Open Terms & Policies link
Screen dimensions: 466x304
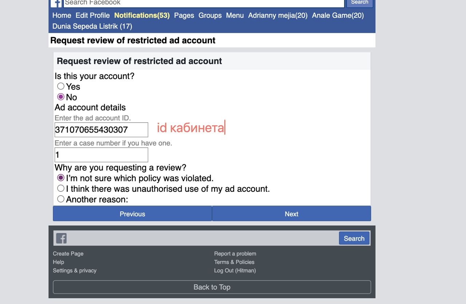pyautogui.click(x=234, y=262)
